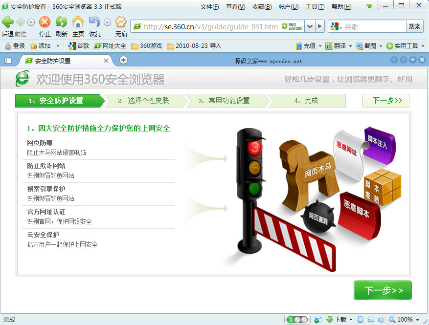Close the 安全防护设置 tab
Screen dimensions: 429x325
click(106, 61)
